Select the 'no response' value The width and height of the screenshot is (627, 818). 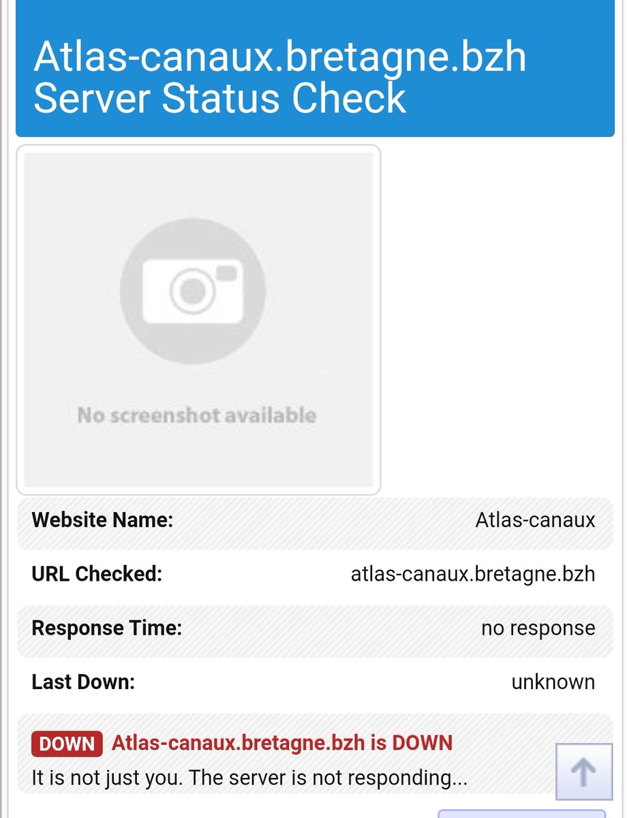tap(538, 628)
